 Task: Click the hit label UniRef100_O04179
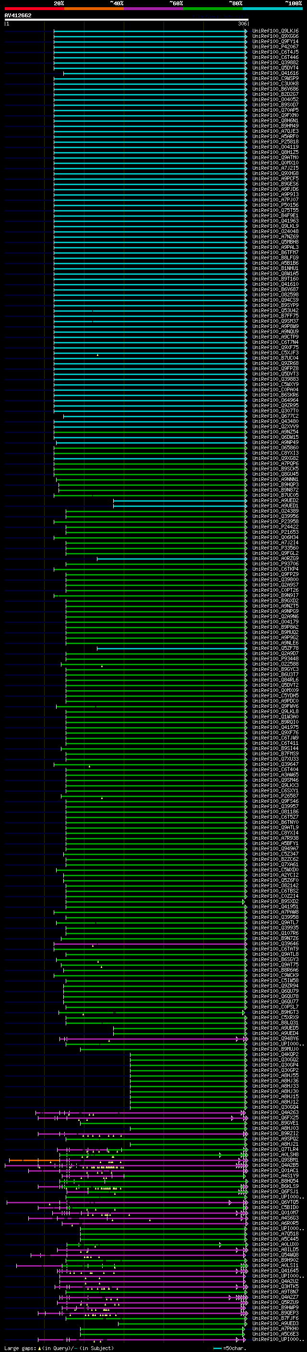[x=275, y=622]
